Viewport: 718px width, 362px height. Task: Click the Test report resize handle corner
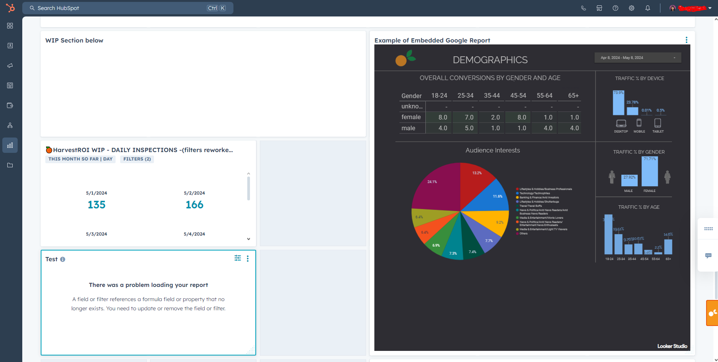(x=250, y=350)
